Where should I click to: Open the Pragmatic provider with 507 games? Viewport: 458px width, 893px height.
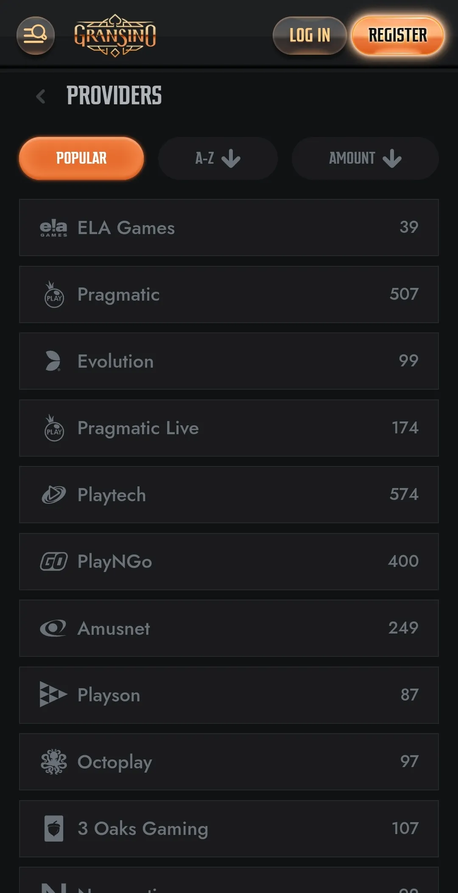tap(229, 294)
